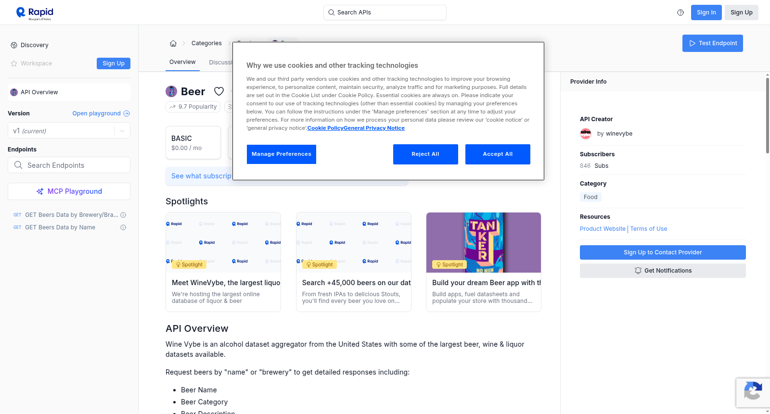The image size is (770, 414).
Task: Open the Terms of Use link
Action: point(649,229)
